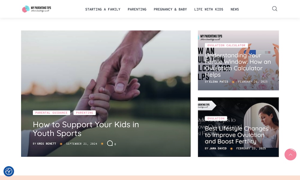Click the Ovulation category tag

(x=216, y=118)
